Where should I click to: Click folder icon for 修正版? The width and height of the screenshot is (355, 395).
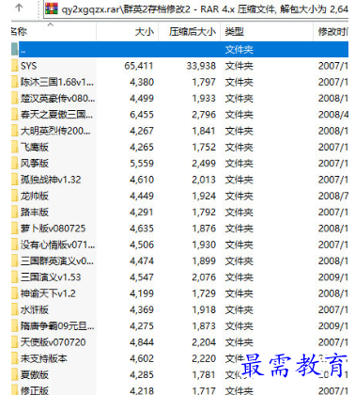tap(15, 390)
